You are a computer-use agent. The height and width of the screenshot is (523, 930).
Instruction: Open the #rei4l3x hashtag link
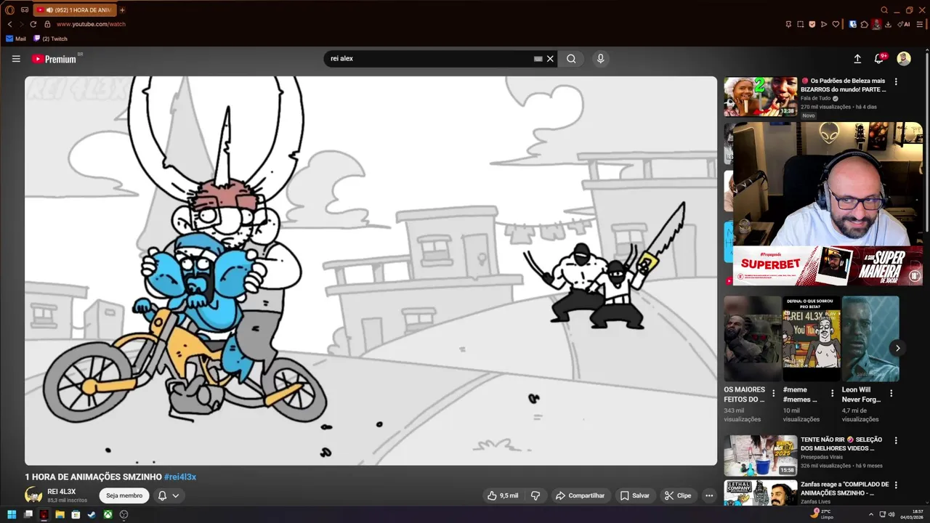coord(180,477)
